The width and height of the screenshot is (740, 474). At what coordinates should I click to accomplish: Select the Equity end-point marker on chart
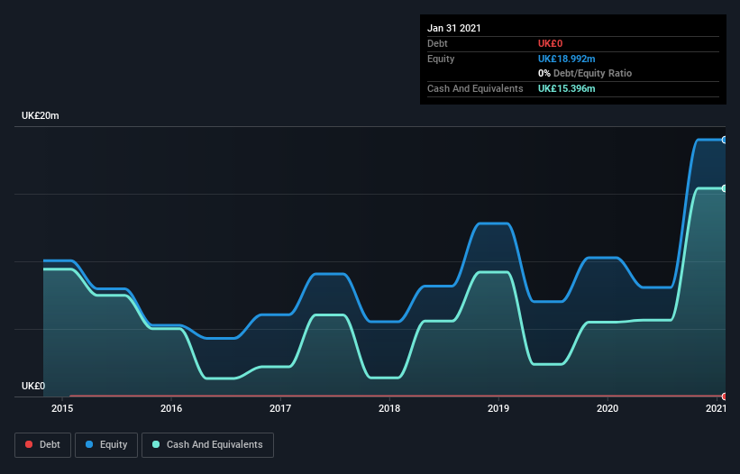pyautogui.click(x=724, y=140)
